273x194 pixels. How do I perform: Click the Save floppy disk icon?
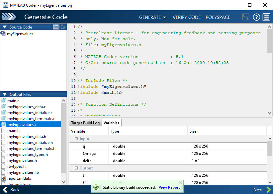pos(246,17)
